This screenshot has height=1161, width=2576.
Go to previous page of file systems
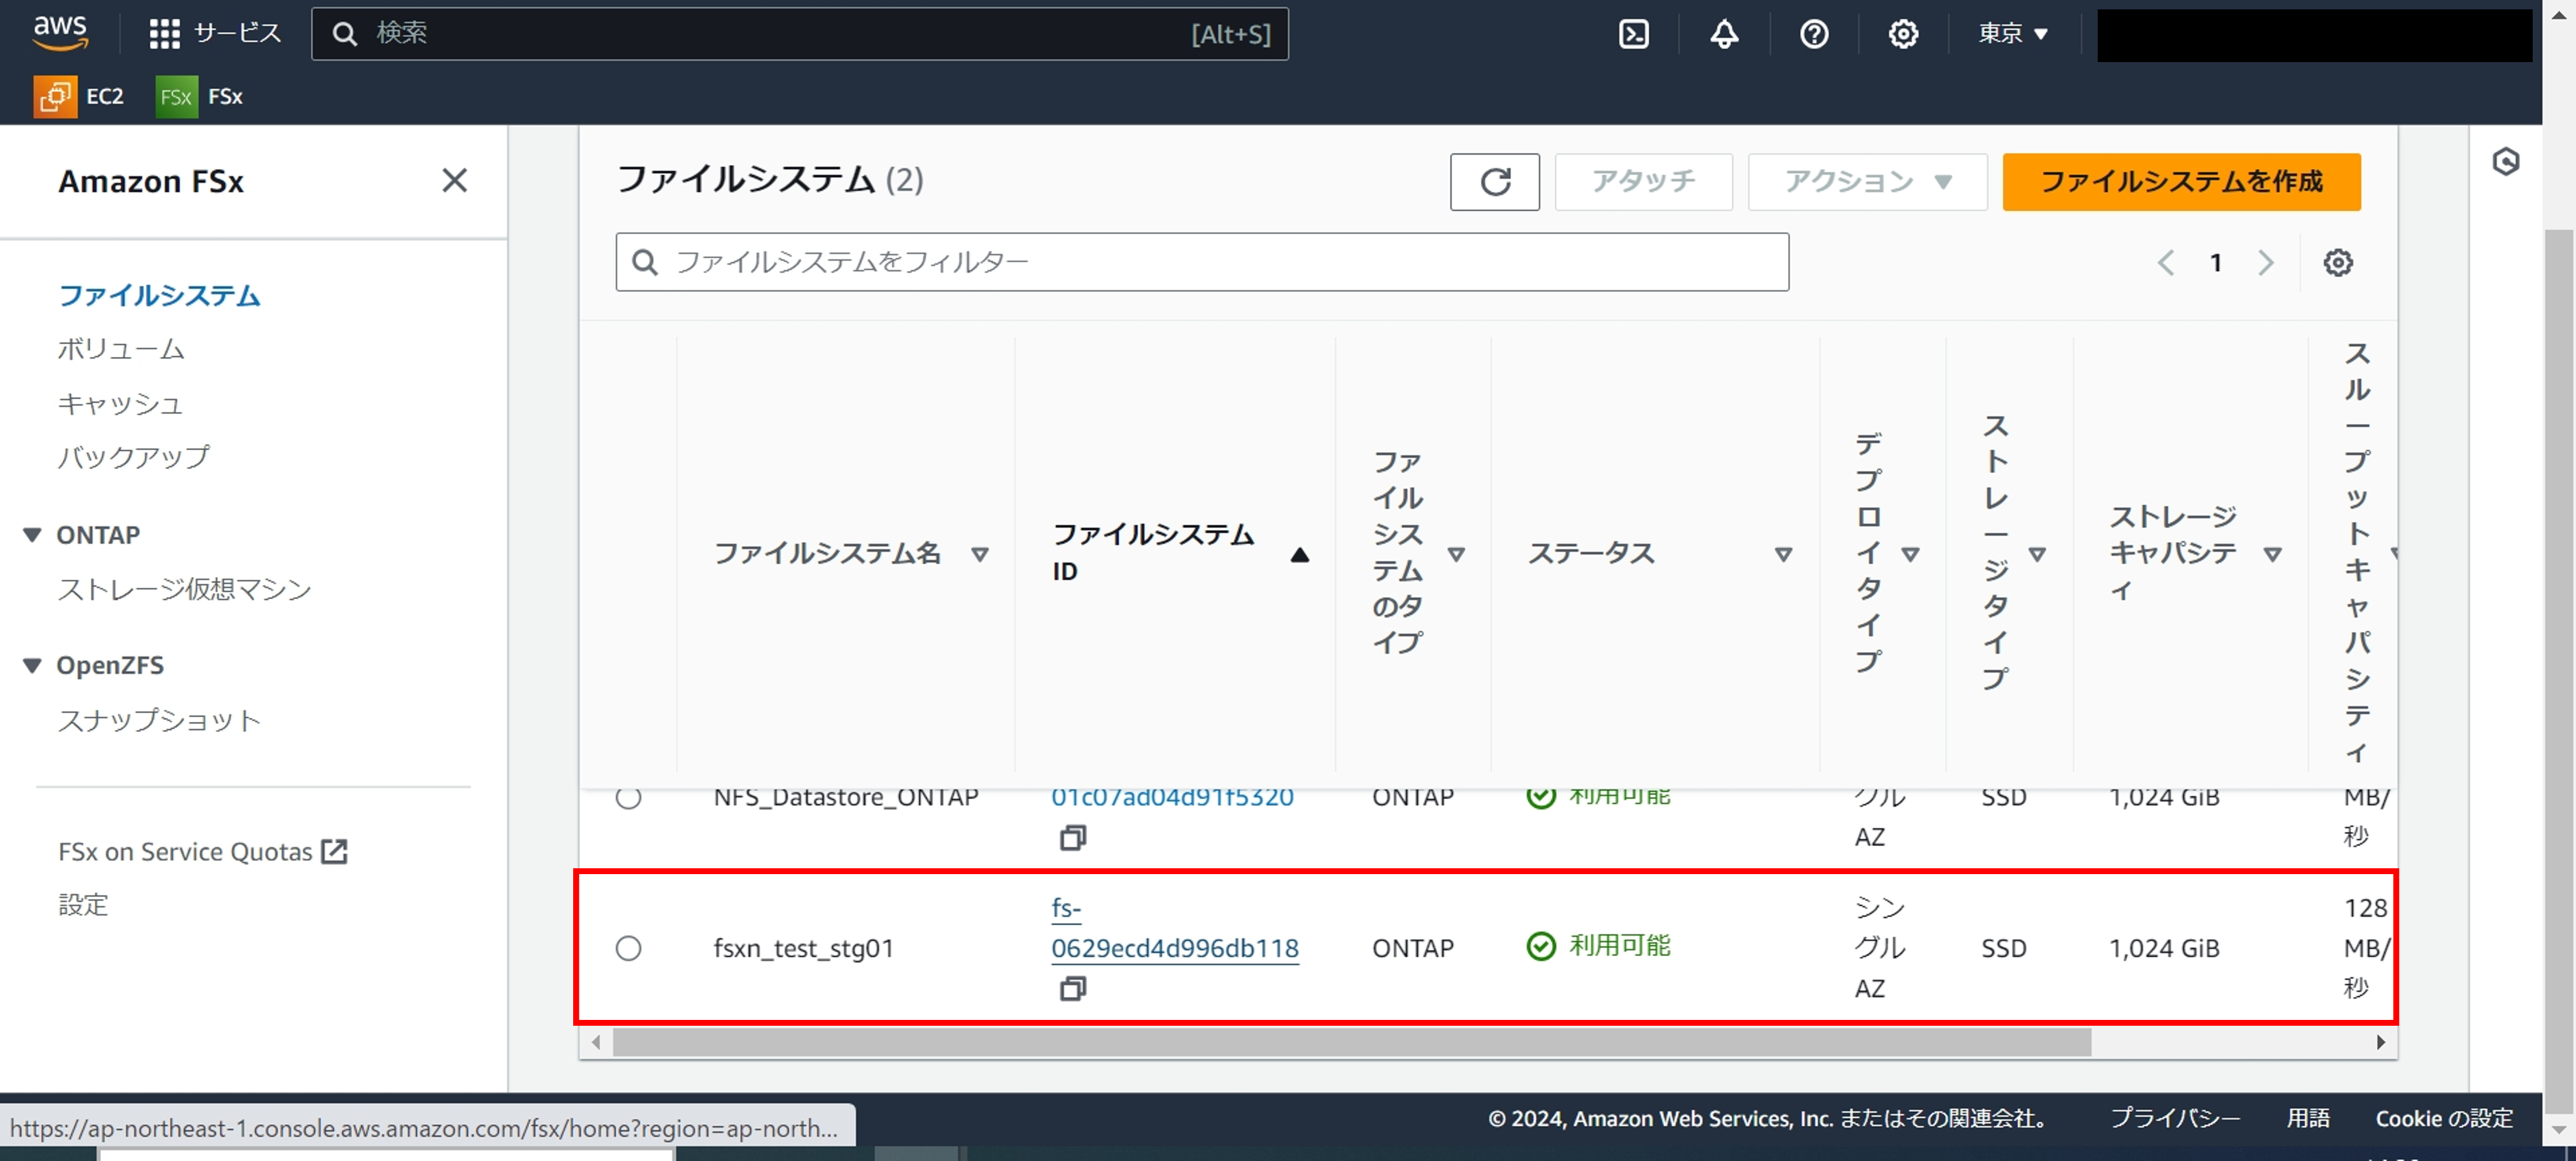tap(2165, 263)
